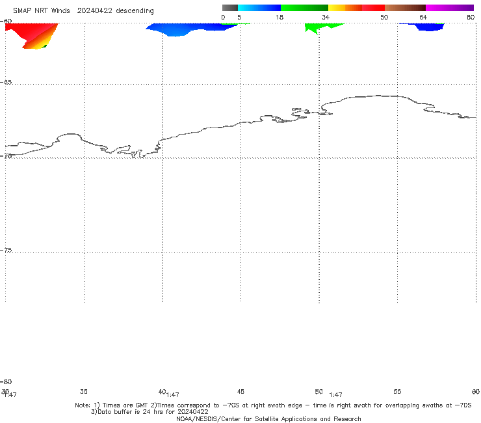
Task: Click the color bar label "34"
Action: pyautogui.click(x=326, y=17)
